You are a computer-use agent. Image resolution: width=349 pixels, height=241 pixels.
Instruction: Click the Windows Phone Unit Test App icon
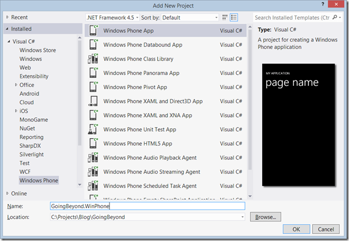click(93, 129)
